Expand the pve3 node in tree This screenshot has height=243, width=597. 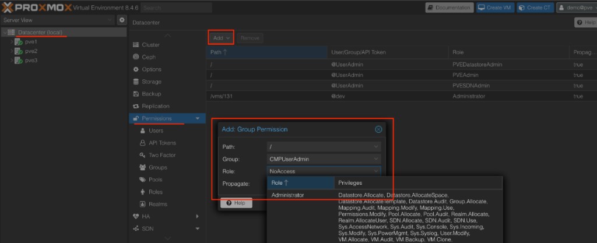pos(12,61)
